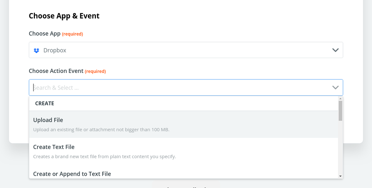The width and height of the screenshot is (372, 188).
Task: Click the CREATE section header
Action: (x=45, y=103)
